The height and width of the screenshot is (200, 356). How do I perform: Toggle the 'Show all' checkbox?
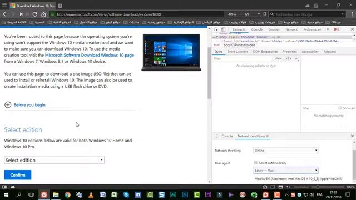click(x=340, y=108)
